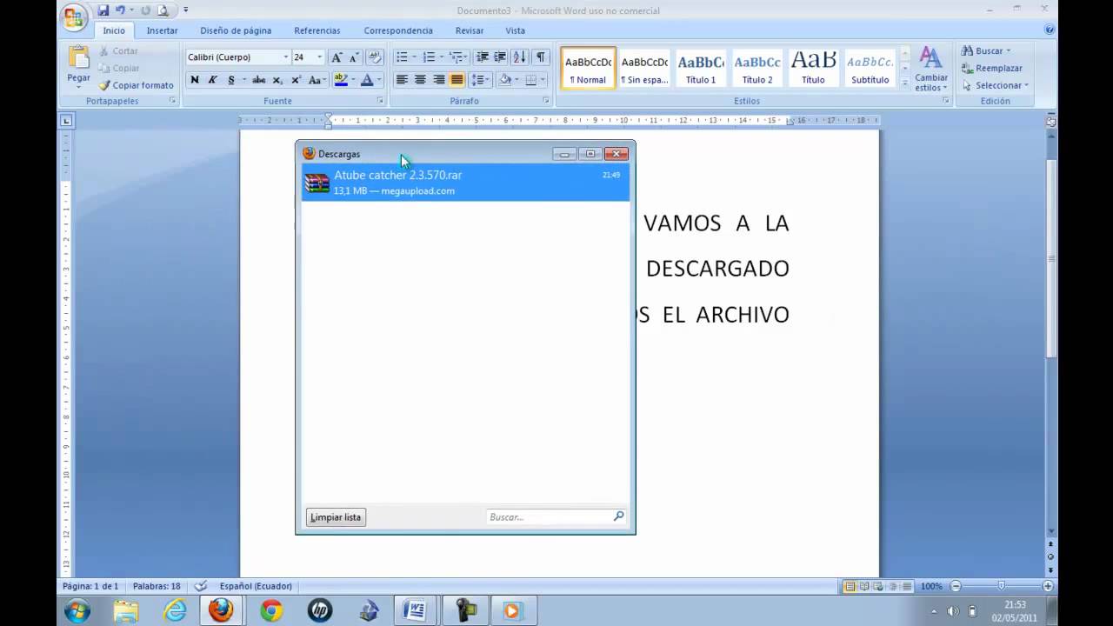This screenshot has height=626, width=1113.
Task: Open the font name dropdown
Action: point(285,57)
